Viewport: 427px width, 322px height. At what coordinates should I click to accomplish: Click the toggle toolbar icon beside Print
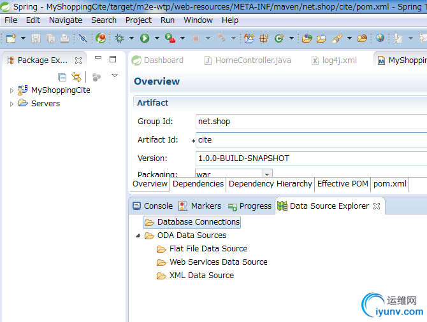83,38
